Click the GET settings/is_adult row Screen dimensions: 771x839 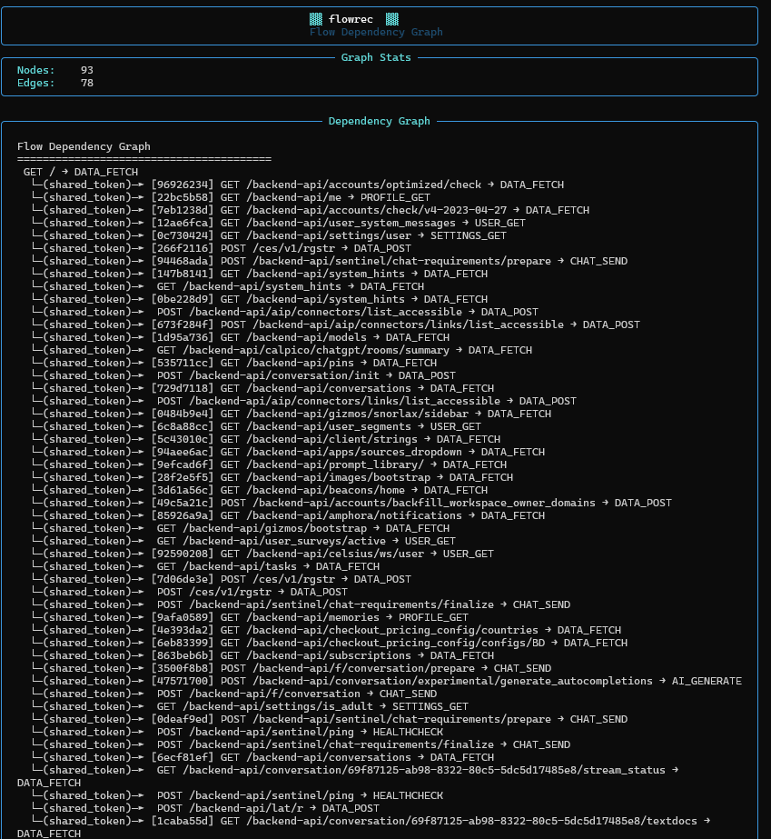coord(251,707)
